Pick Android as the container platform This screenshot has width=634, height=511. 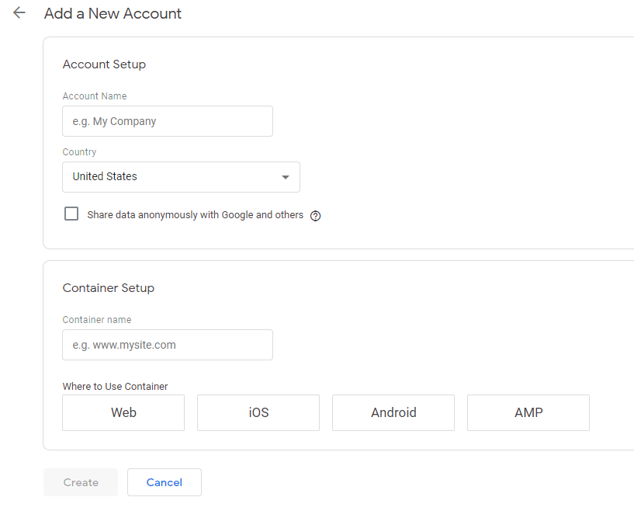393,412
